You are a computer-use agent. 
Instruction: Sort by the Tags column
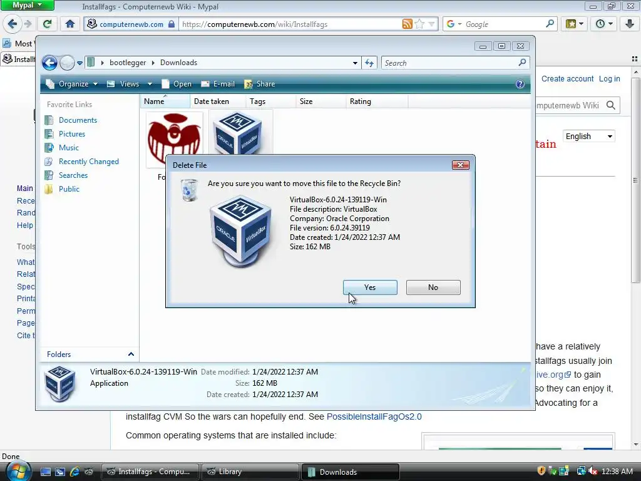pyautogui.click(x=270, y=101)
